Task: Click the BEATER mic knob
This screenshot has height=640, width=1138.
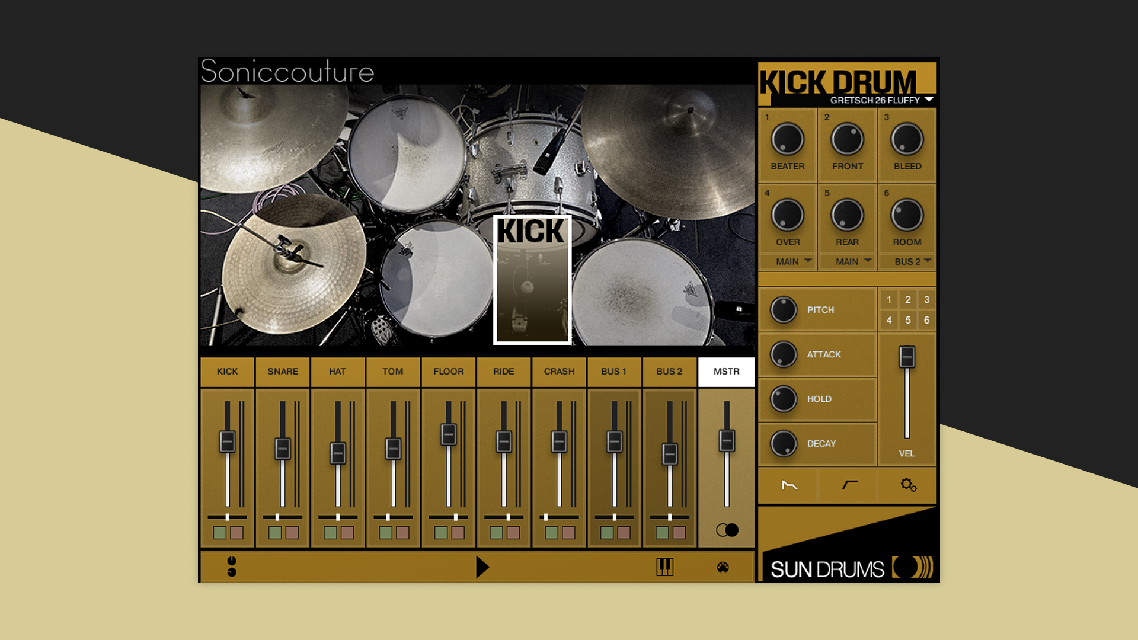Action: tap(787, 139)
